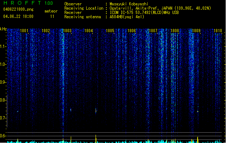This screenshot has height=143, width=226.
Task: Click the 1.1 frequency axis label
Action: click(3, 46)
